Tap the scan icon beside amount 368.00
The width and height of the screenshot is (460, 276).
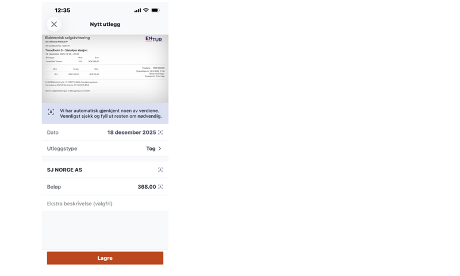(x=160, y=187)
